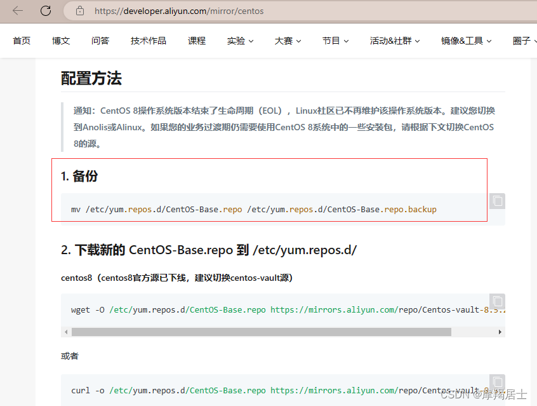The height and width of the screenshot is (406, 537).
Task: Select the 课程 nav item
Action: point(197,41)
